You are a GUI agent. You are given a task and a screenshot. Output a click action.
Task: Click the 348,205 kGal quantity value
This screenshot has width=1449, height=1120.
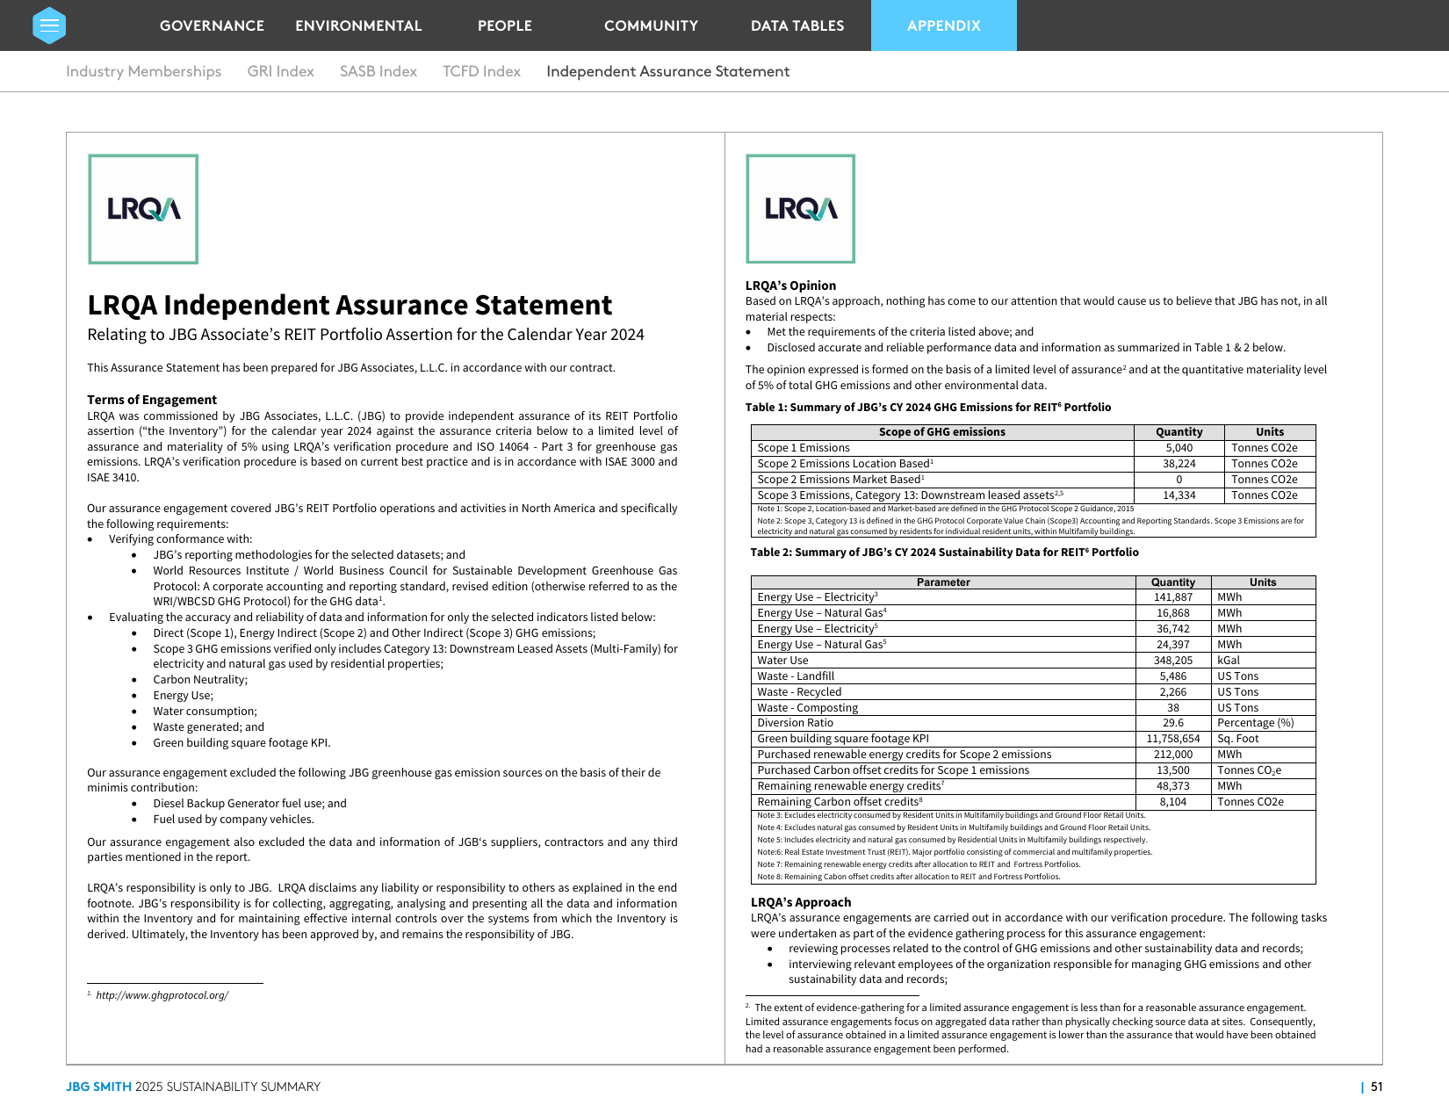[1172, 661]
